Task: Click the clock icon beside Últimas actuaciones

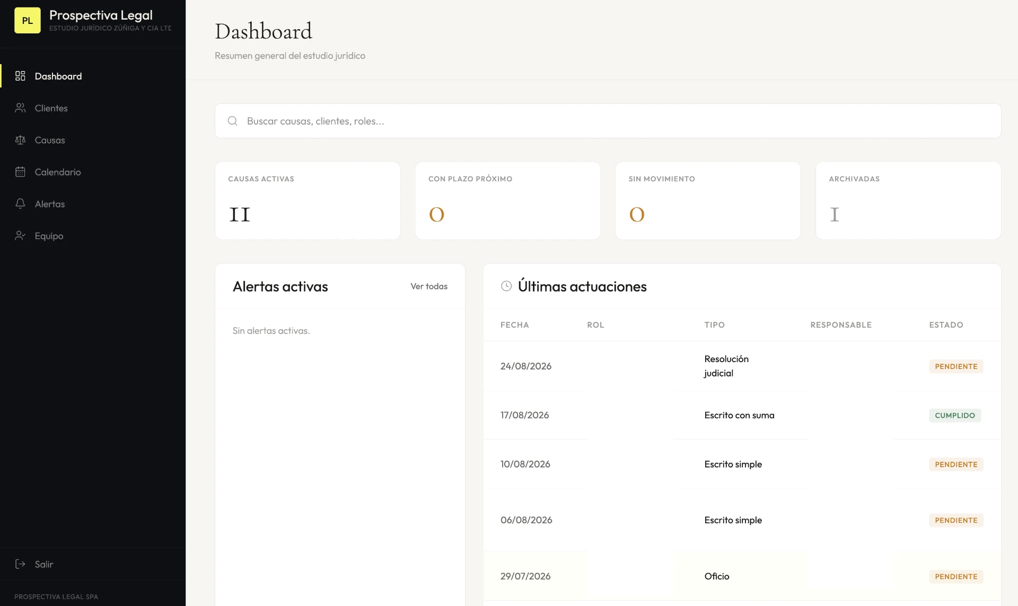Action: pyautogui.click(x=506, y=286)
